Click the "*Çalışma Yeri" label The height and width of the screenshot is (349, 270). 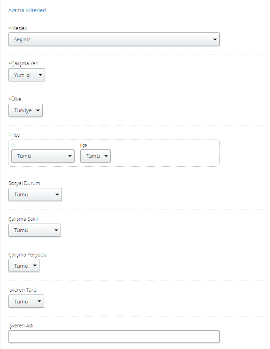[23, 64]
